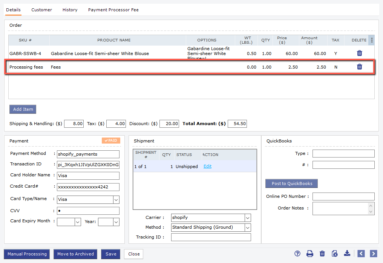
Task: Click the QuickBooks Type field
Action: coord(343,154)
